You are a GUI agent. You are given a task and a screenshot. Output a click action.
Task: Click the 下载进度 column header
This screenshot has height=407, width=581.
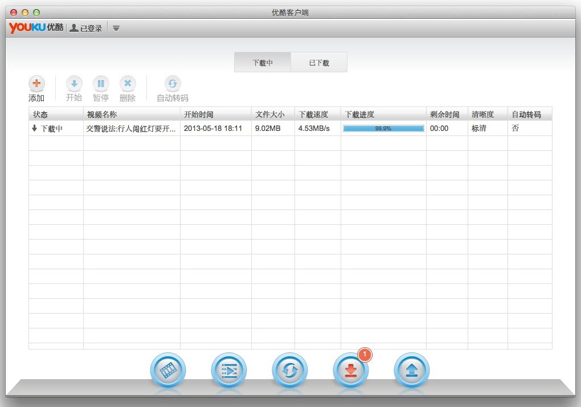(383, 114)
